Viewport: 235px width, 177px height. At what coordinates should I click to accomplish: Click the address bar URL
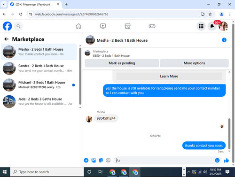(71, 14)
